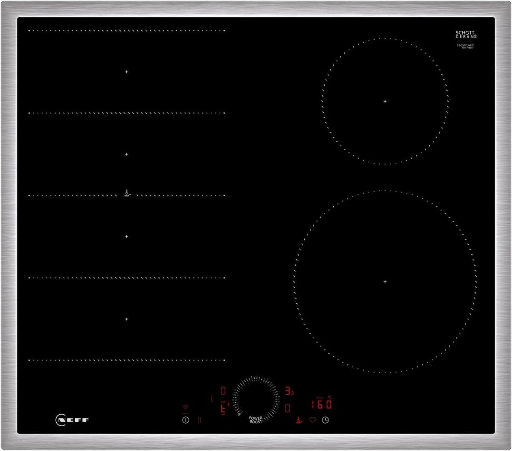Tap the red flex zone bracket indicator
The image size is (512, 451).
pos(212,398)
